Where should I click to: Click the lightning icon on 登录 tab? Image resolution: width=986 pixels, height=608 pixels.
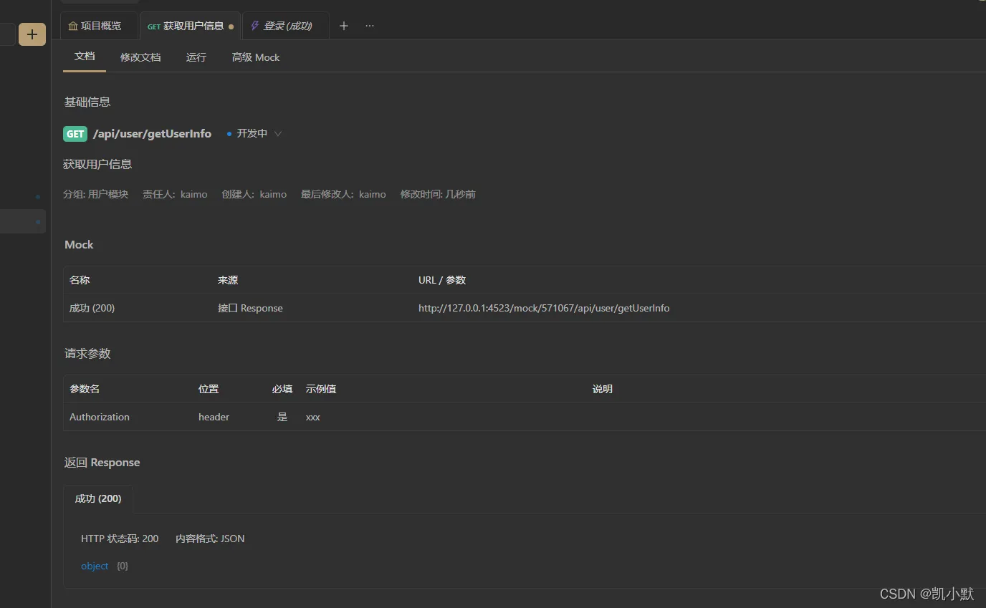coord(254,26)
